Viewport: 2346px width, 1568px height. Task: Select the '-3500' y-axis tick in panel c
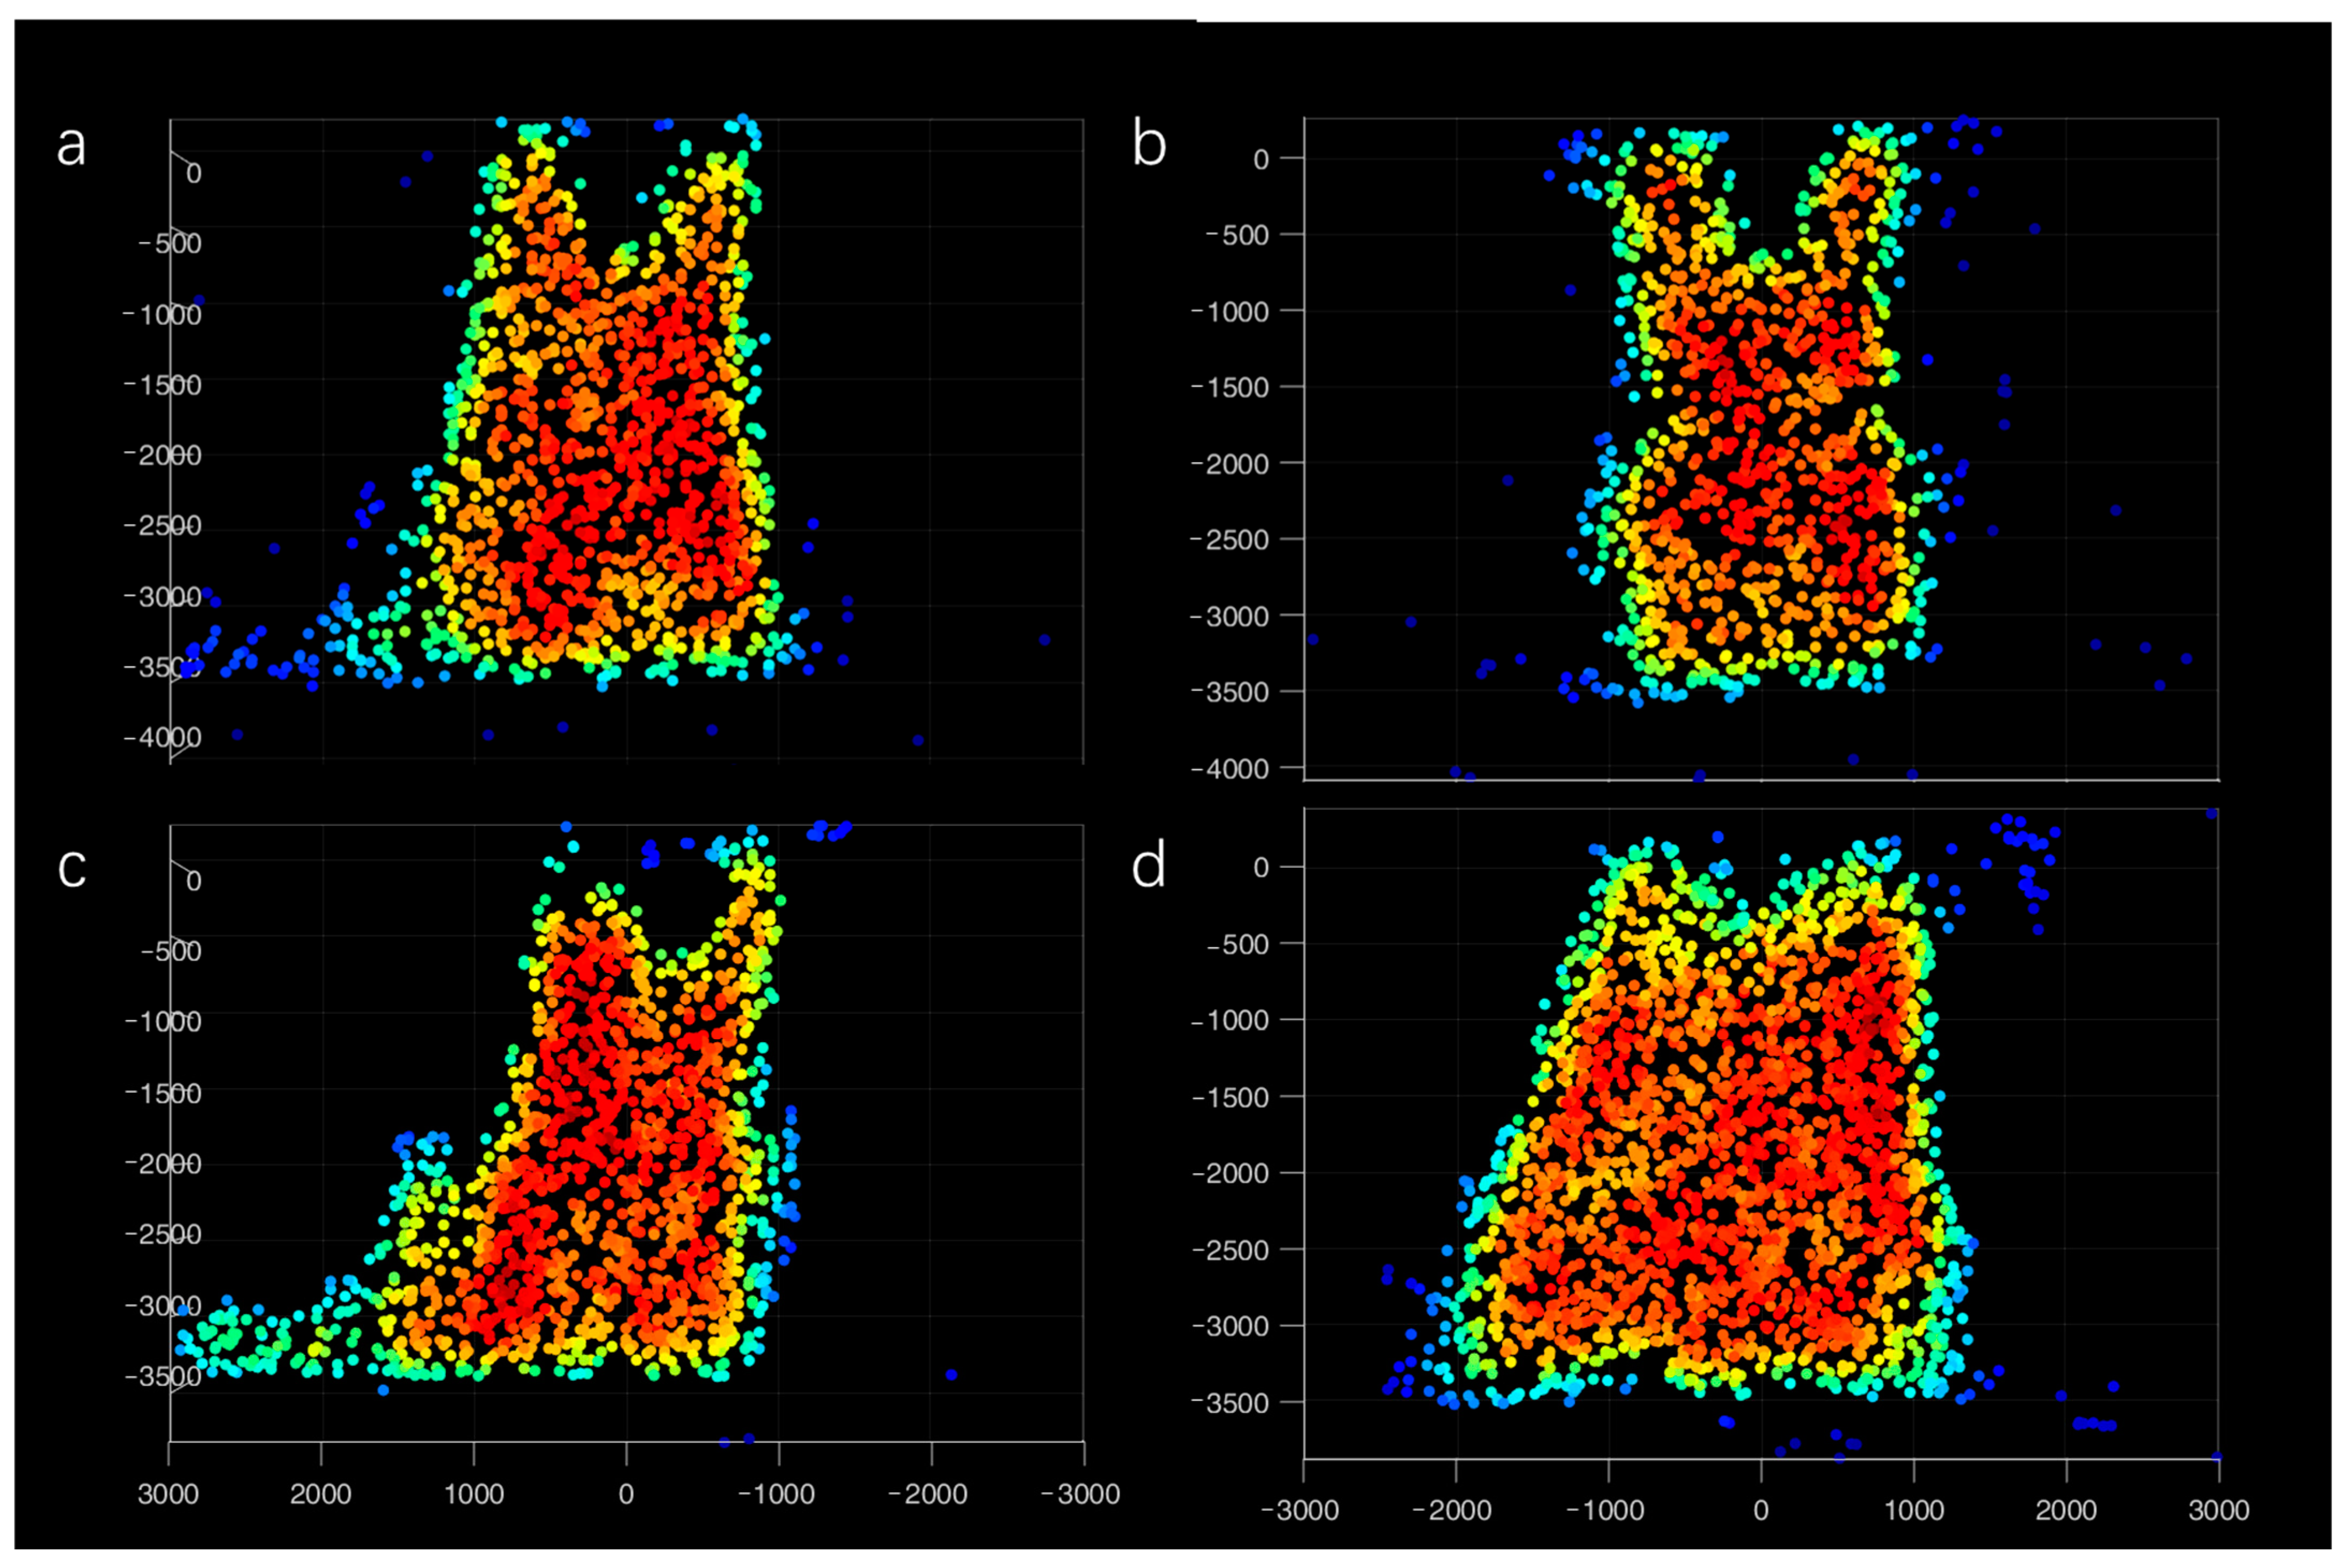162,1377
